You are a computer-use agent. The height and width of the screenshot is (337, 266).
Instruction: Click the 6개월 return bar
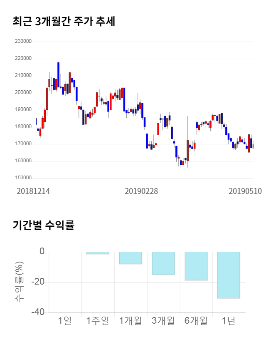coord(196,266)
